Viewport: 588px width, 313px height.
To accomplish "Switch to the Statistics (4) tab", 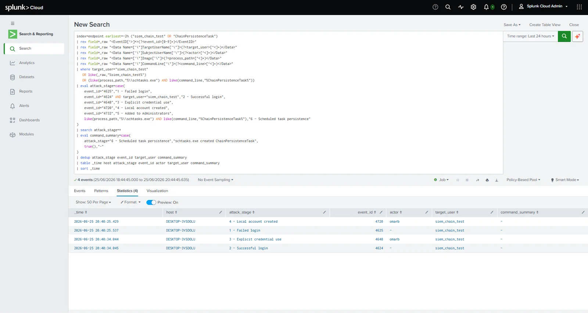I will 127,191.
